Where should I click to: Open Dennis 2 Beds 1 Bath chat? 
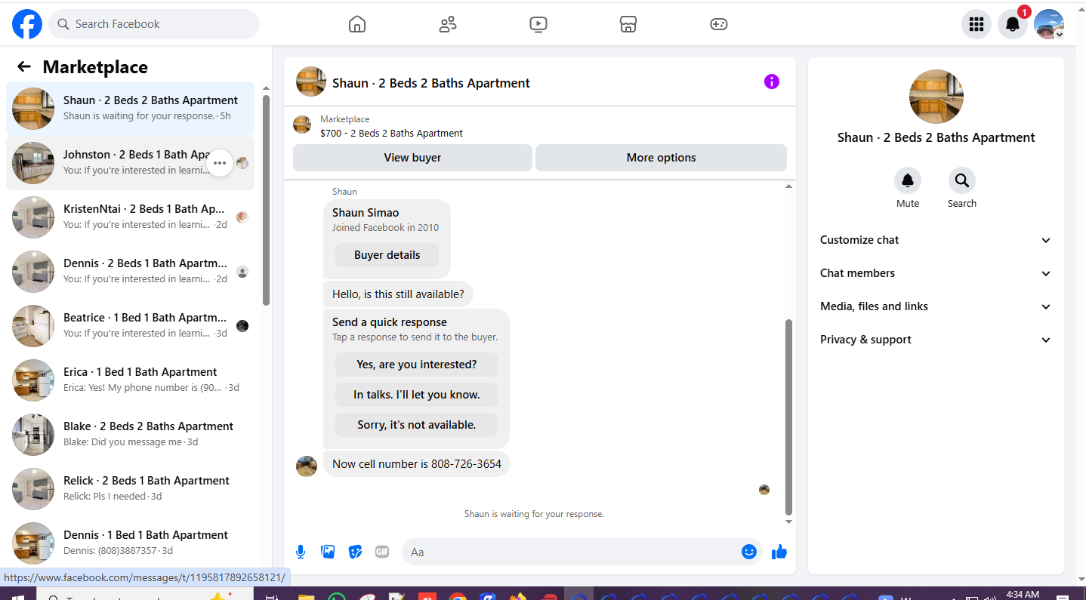(x=130, y=272)
